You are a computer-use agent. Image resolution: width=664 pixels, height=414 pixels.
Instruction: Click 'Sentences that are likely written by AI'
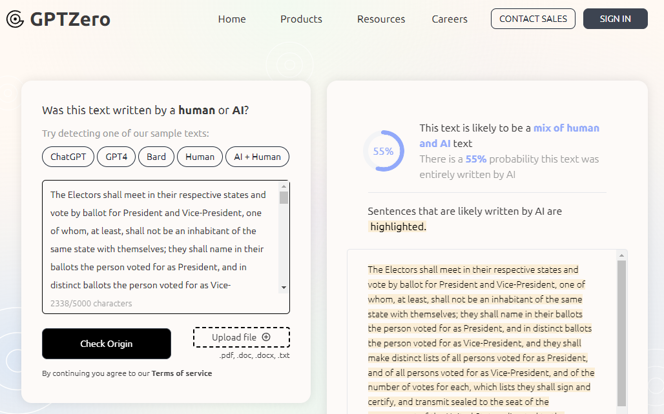coord(464,211)
